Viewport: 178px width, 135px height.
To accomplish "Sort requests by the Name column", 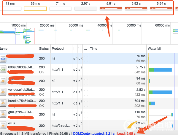I will pos(18,49).
